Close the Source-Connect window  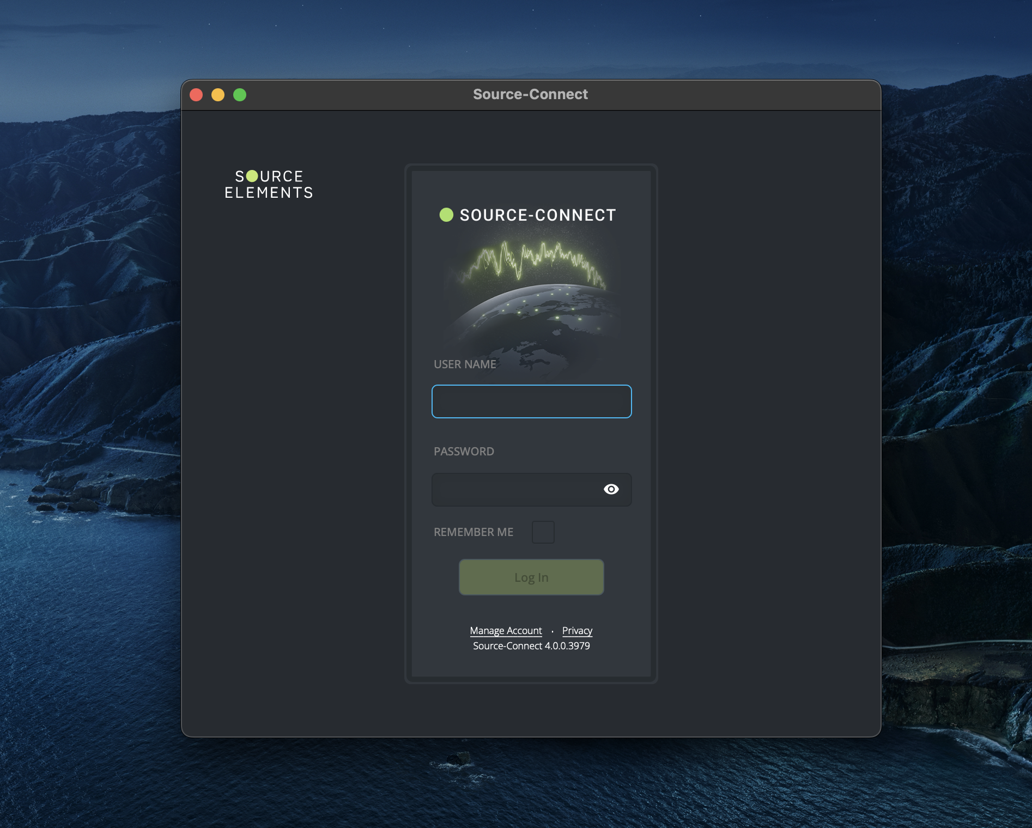click(x=196, y=95)
